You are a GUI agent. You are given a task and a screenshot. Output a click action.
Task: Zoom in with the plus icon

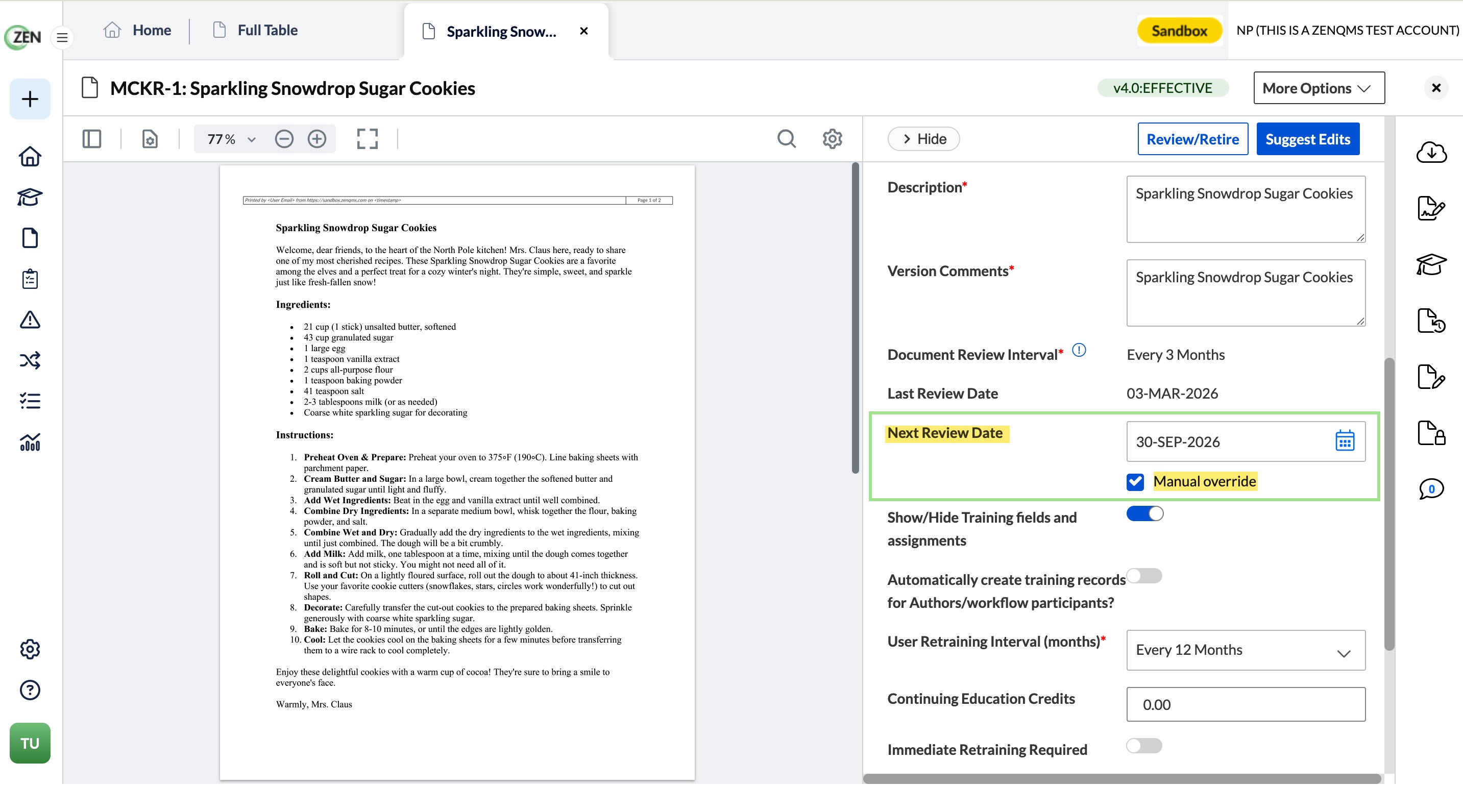(x=317, y=139)
